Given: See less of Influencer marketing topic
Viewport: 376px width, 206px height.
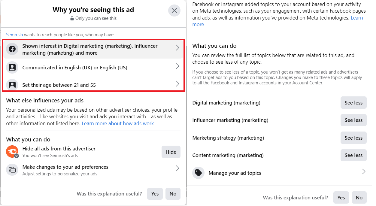Looking at the screenshot, I should click(x=353, y=120).
